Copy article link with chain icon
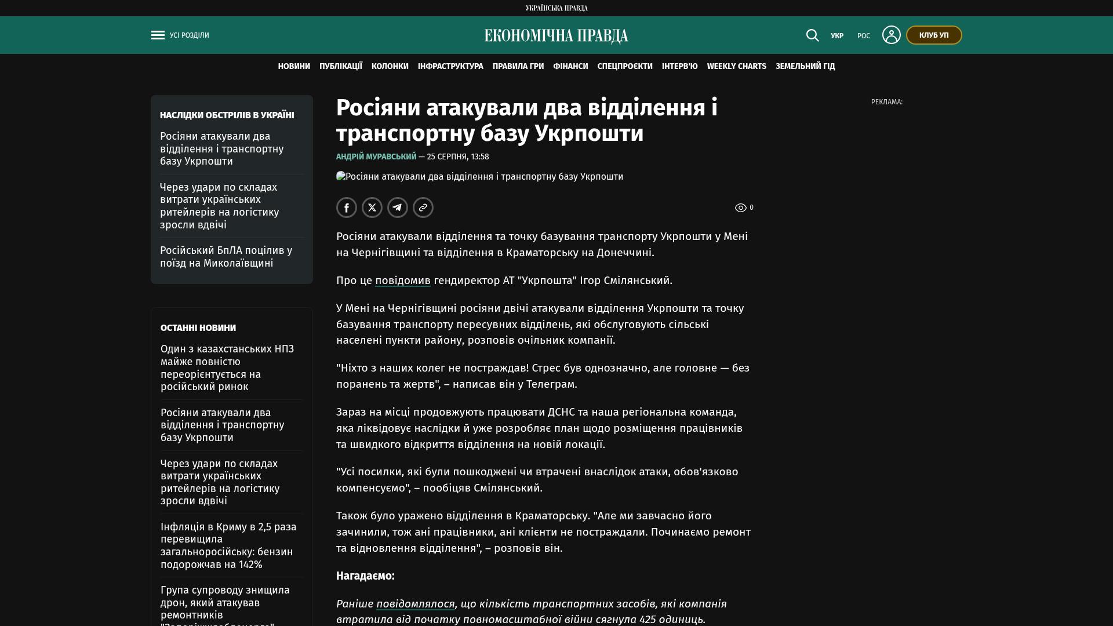 [x=423, y=208]
